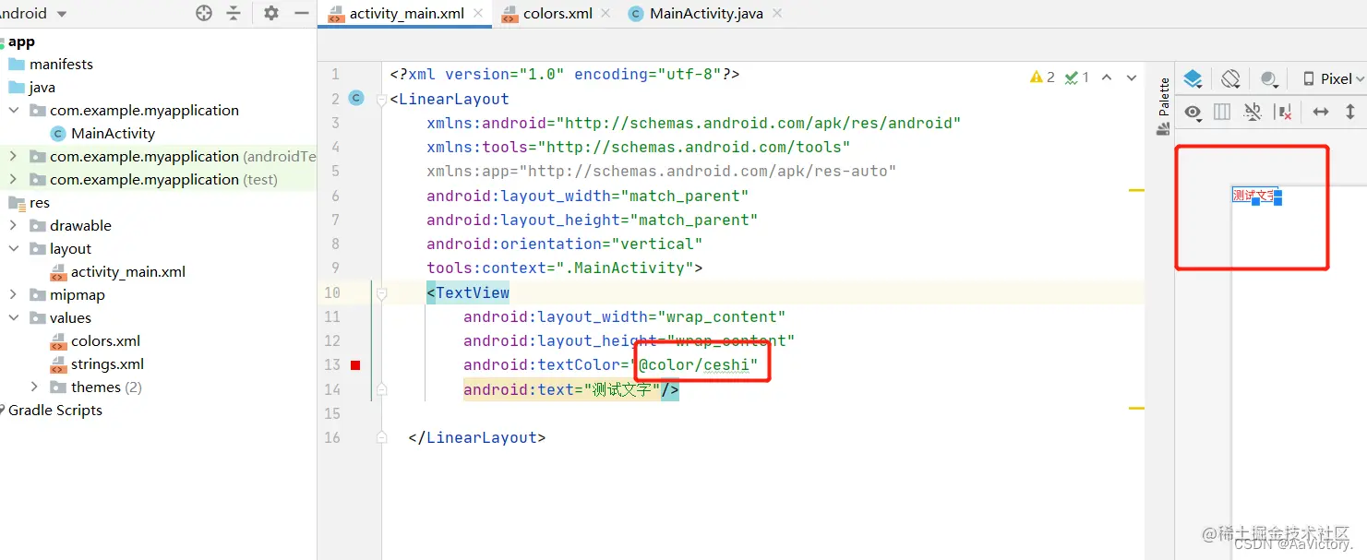The image size is (1367, 560).
Task: Click the xmlns:tools attribute line
Action: click(x=638, y=147)
